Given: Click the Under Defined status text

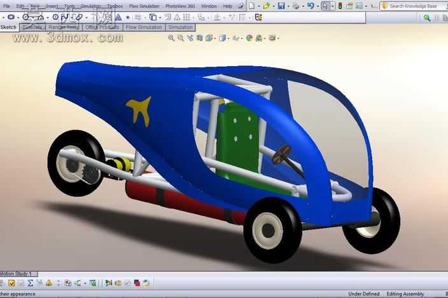Looking at the screenshot, I should click(364, 294).
